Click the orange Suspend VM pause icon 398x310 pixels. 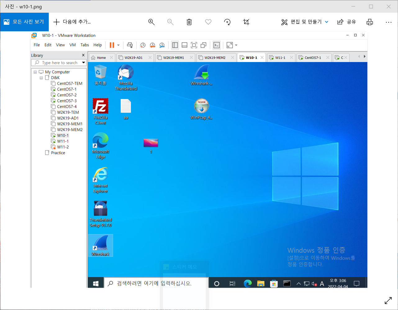[112, 45]
